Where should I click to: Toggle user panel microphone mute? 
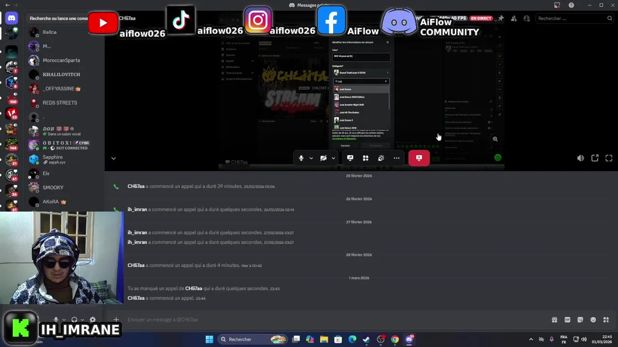coord(56,320)
